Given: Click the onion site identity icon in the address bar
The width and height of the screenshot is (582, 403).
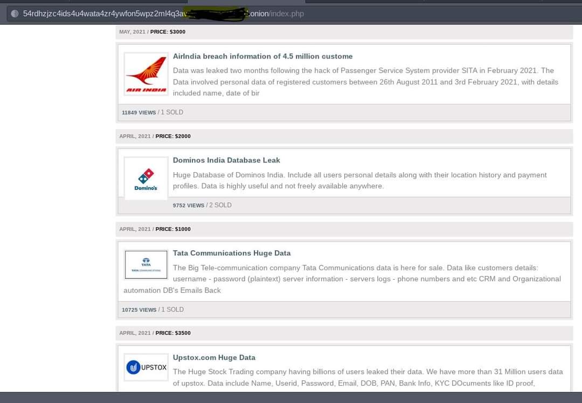Looking at the screenshot, I should pos(15,13).
